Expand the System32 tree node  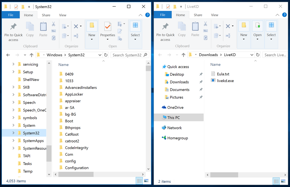point(13,133)
